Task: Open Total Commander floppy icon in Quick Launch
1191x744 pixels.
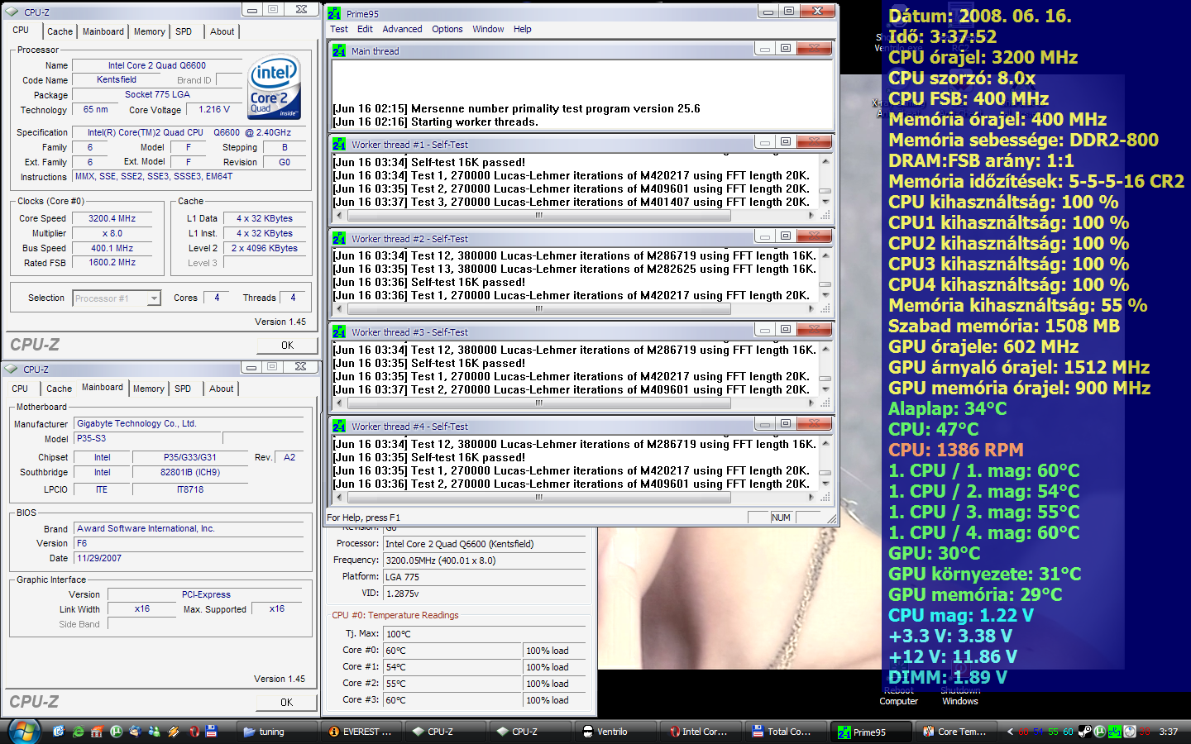Action: point(212,732)
